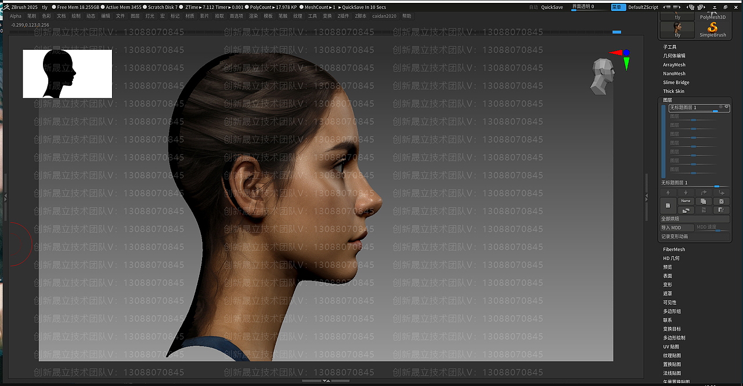
Task: Select the PolyMesh3D tool icon
Action: (x=712, y=15)
